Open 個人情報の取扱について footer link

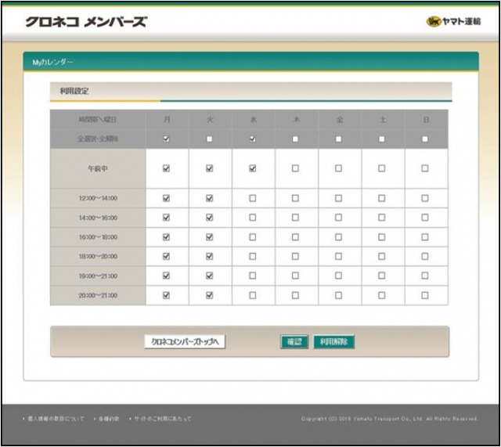(56, 419)
